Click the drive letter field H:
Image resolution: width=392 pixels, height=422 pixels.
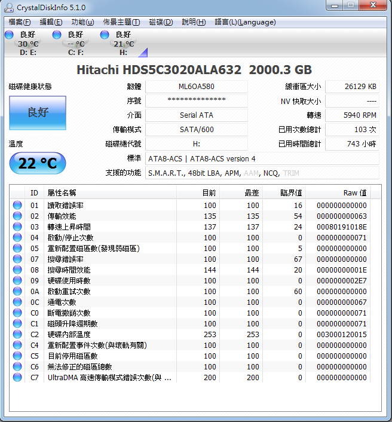[197, 143]
